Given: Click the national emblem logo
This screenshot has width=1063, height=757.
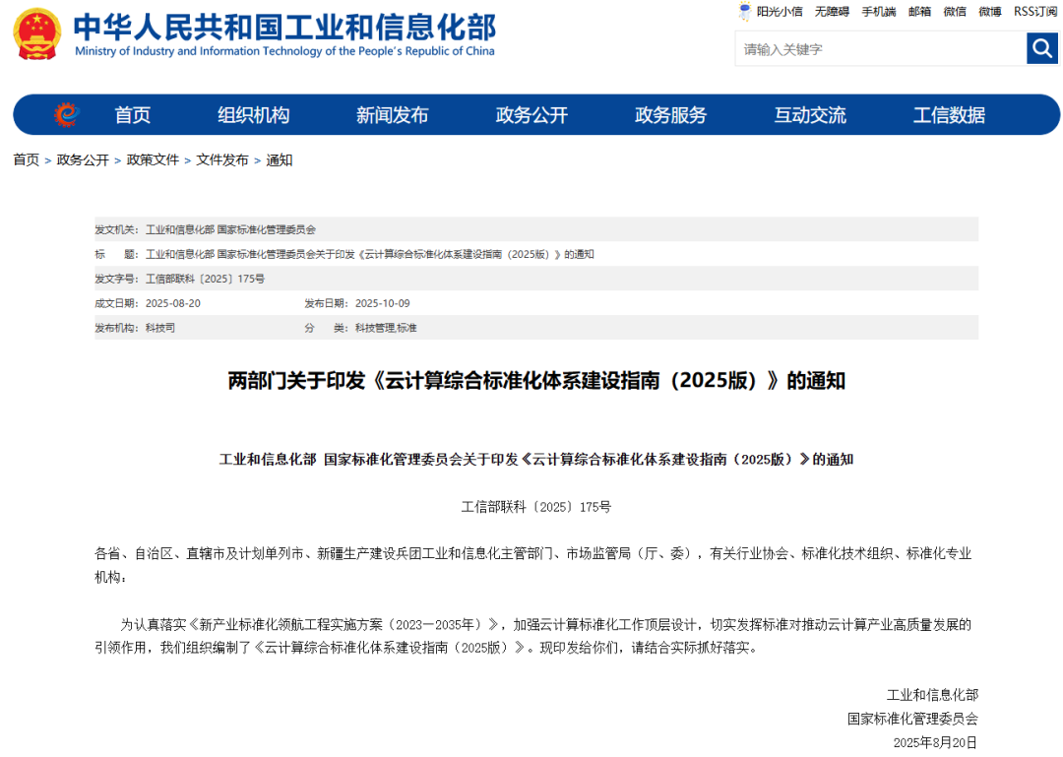Looking at the screenshot, I should 37,33.
